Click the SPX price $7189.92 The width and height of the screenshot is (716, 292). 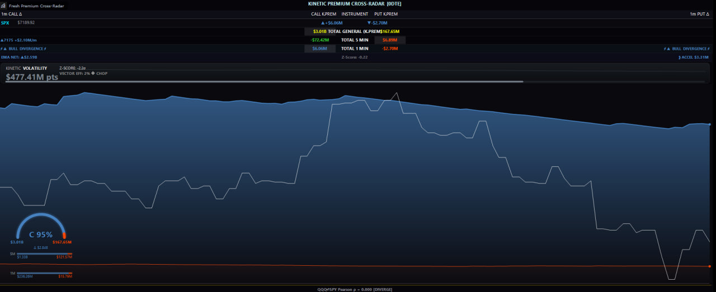(26, 23)
